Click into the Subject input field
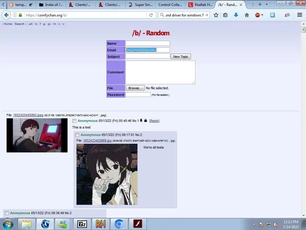 [148, 56]
